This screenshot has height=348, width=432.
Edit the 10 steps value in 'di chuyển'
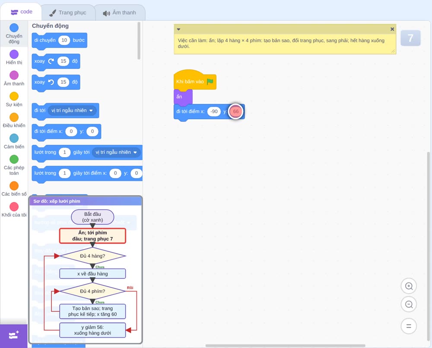(x=64, y=40)
